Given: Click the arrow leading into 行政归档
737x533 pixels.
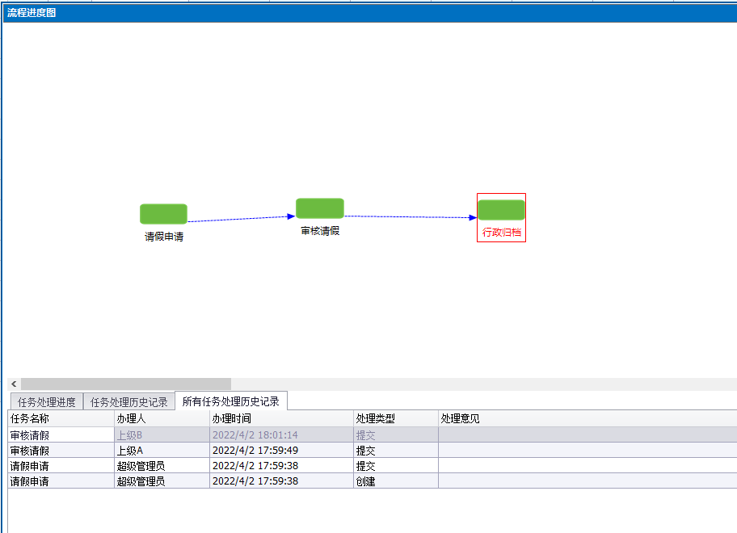Looking at the screenshot, I should (x=410, y=216).
